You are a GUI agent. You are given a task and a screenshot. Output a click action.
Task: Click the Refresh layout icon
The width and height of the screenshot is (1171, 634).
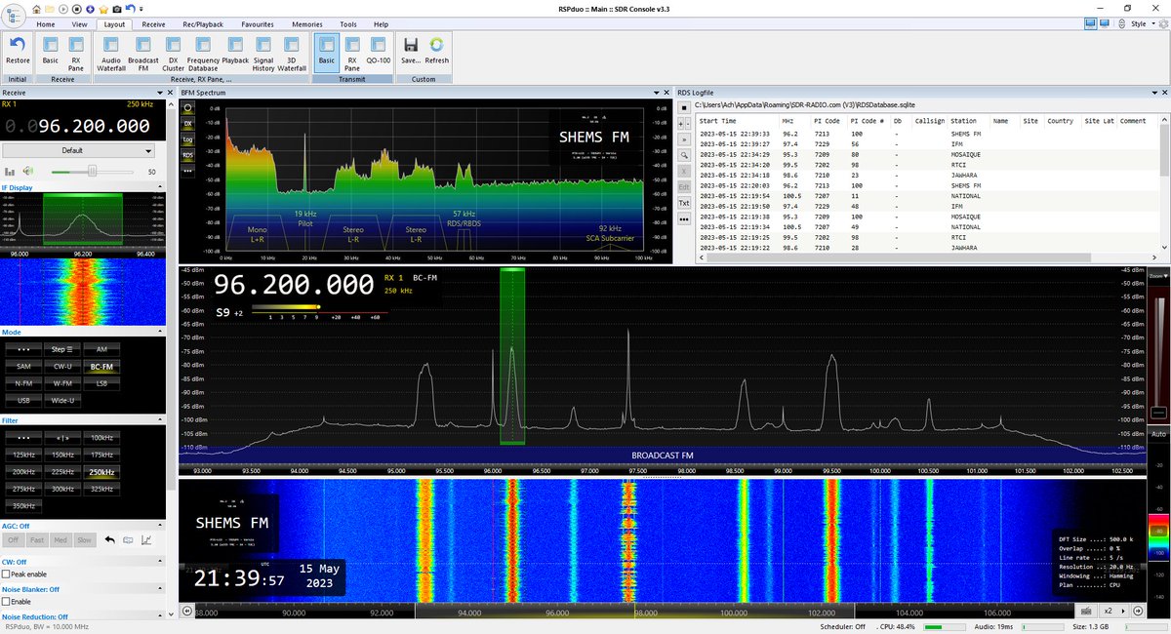436,45
